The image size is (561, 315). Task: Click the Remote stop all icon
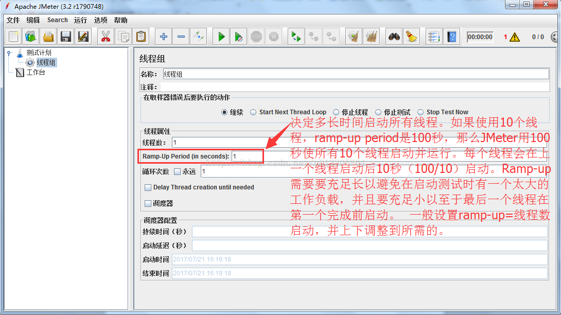tap(314, 37)
